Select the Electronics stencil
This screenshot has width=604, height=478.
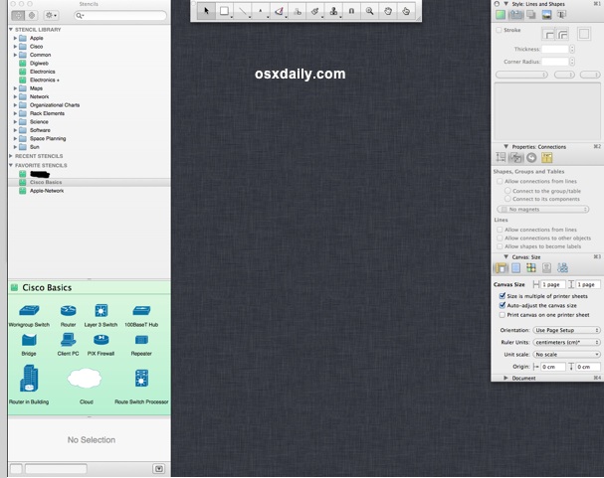[43, 72]
